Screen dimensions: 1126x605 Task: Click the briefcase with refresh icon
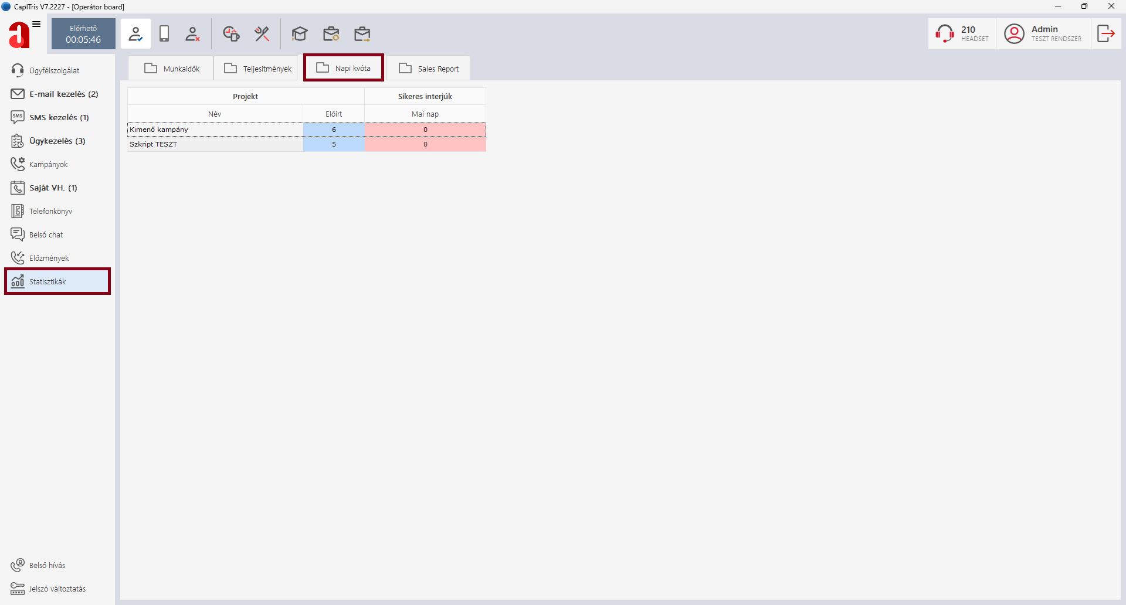(331, 34)
